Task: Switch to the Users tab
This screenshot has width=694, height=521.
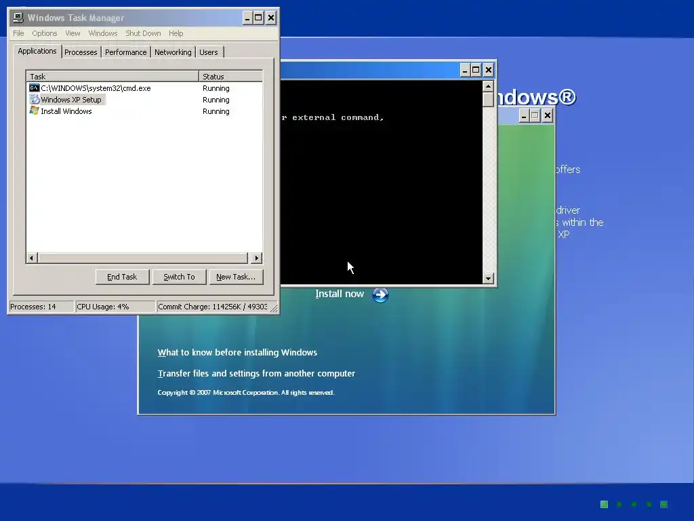Action: (209, 52)
